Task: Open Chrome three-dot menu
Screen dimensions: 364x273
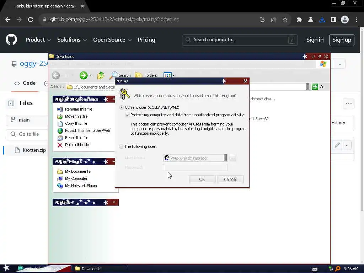Action: point(356,20)
